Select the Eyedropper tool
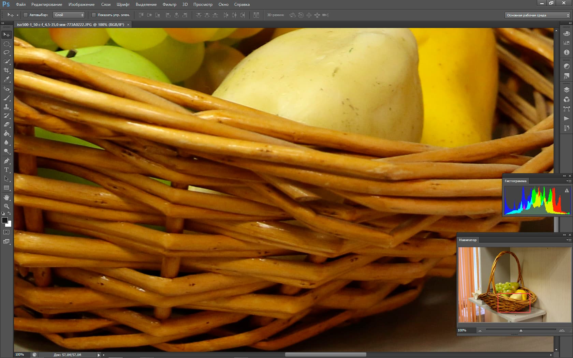573x358 pixels. [6, 79]
